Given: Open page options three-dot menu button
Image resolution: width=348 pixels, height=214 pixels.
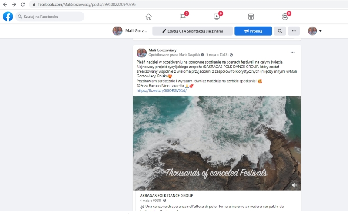Looking at the screenshot, I should coord(294,31).
